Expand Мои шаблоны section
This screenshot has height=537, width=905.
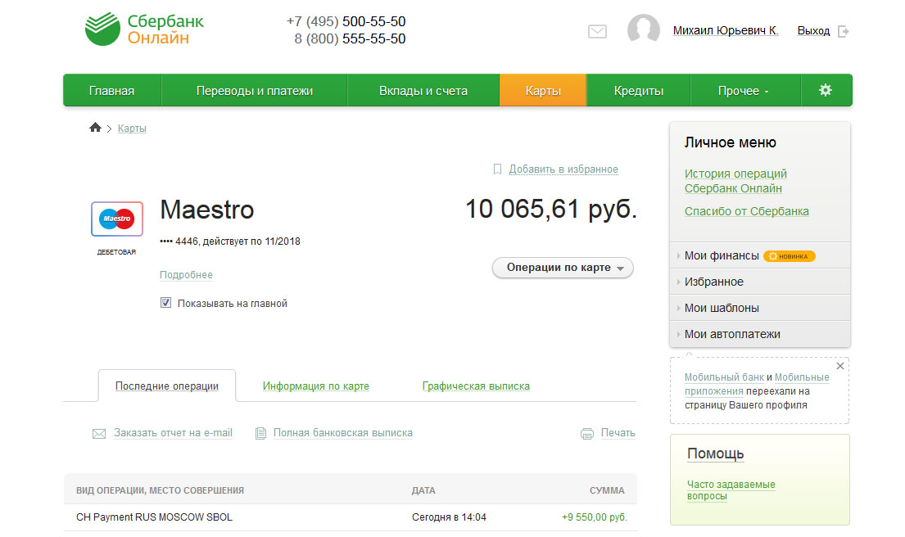[x=759, y=308]
